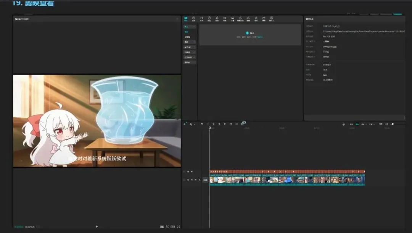Toggle the green highlighted auto snap
This screenshot has width=412, height=233.
(x=357, y=124)
